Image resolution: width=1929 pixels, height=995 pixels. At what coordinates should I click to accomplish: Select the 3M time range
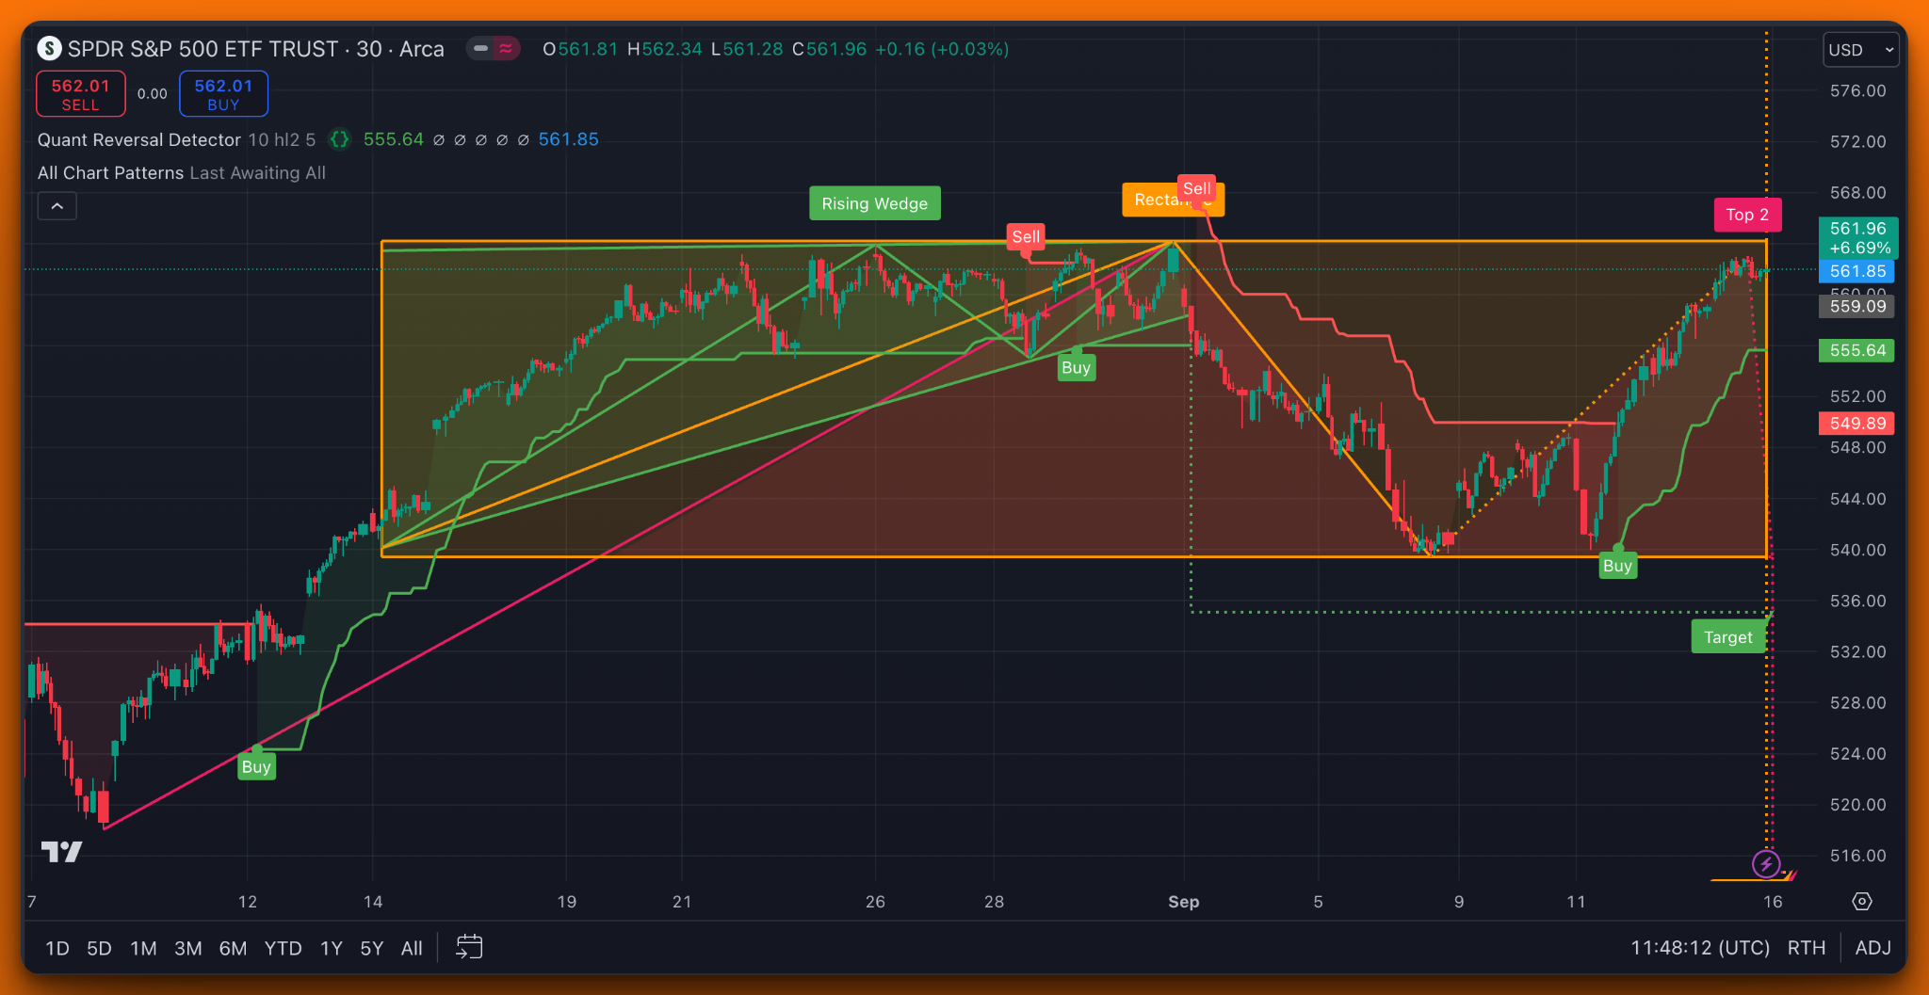[188, 948]
